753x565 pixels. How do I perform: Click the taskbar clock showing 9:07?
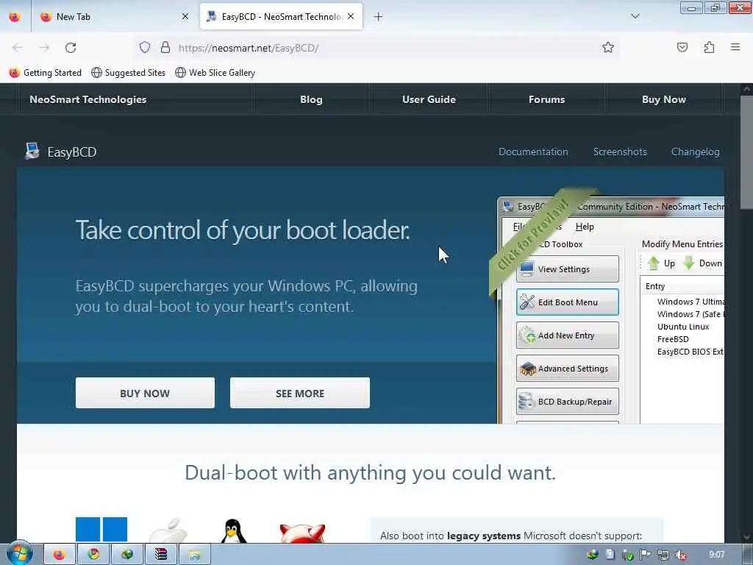716,555
